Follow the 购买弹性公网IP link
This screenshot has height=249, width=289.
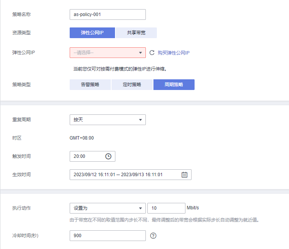pyautogui.click(x=174, y=53)
